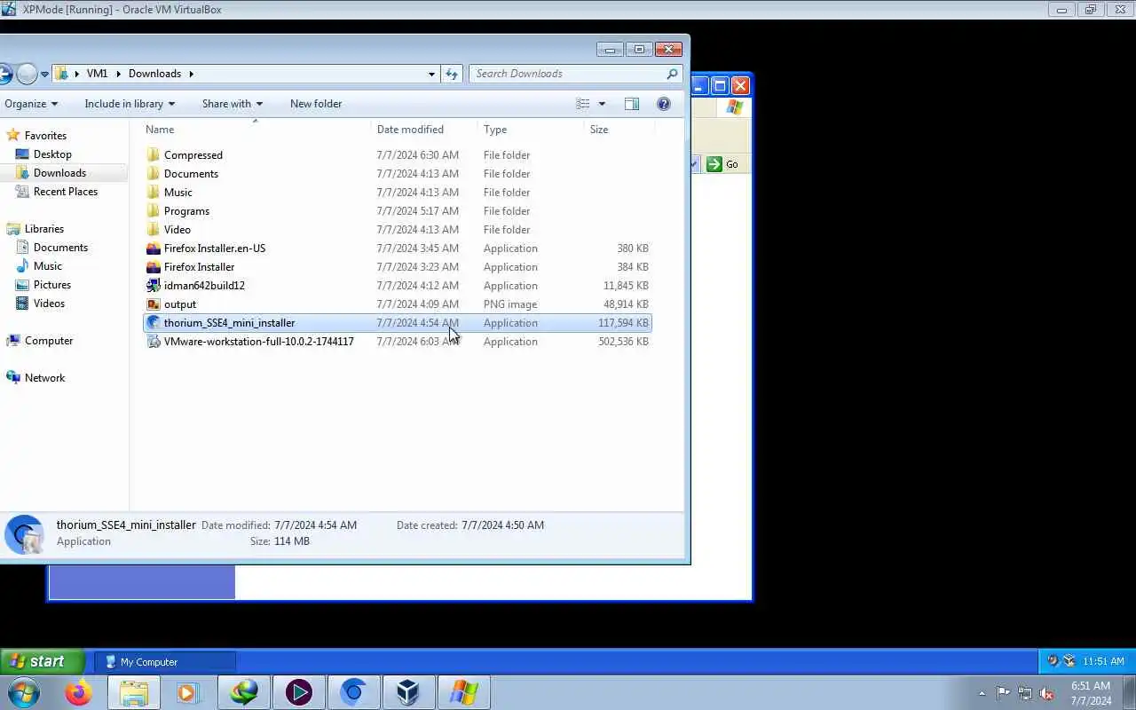
Task: Open Documents under Libraries
Action: [x=60, y=248]
